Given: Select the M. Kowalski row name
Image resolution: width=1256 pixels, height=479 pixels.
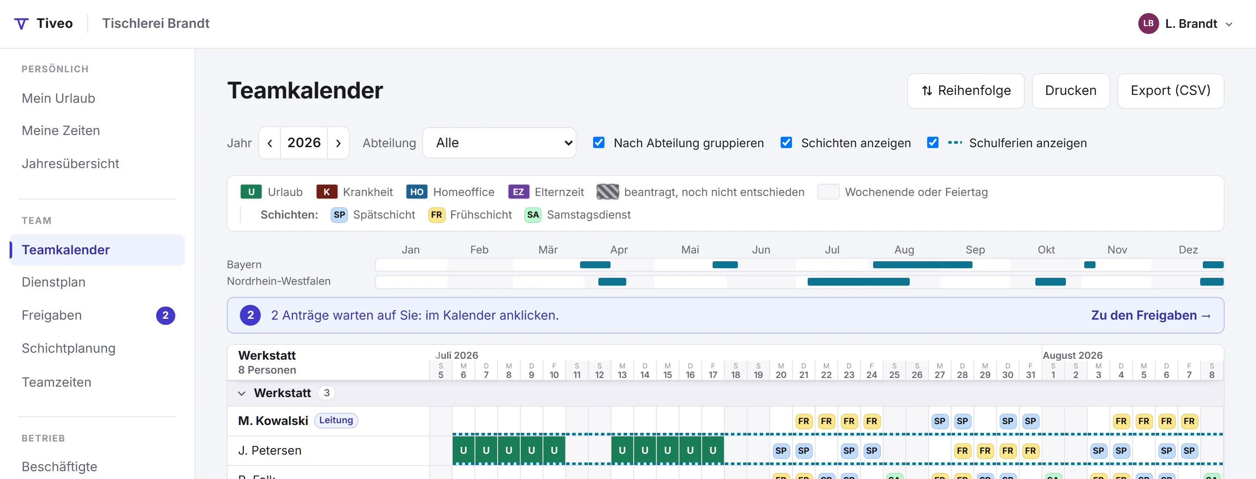Looking at the screenshot, I should point(273,421).
